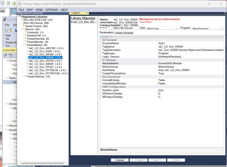Screen dimensions: 227x167
Task: Switch to the Parameters tab
Action: tap(106, 33)
